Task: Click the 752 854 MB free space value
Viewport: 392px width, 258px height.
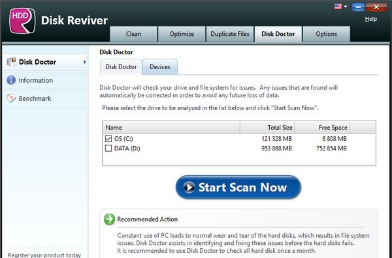Action: point(331,149)
